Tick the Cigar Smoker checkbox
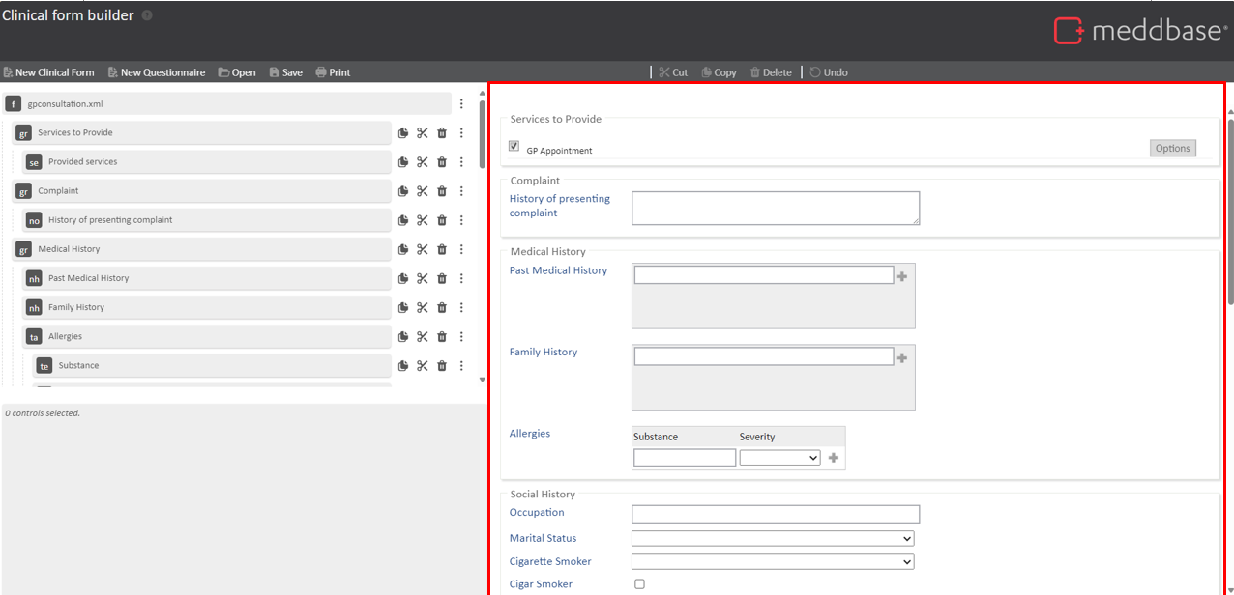 tap(639, 584)
